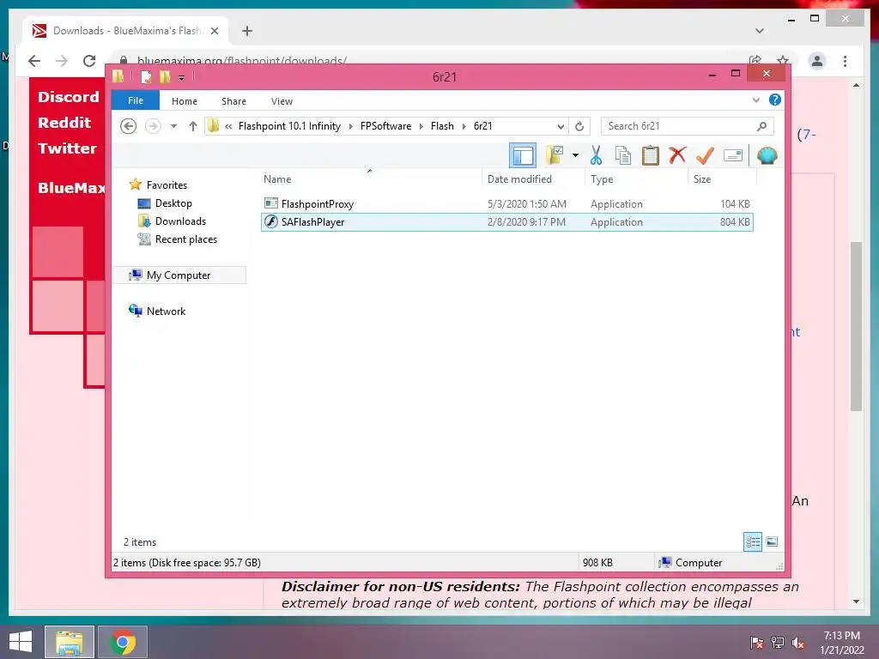
Task: Go back in Chrome browser
Action: 34,61
